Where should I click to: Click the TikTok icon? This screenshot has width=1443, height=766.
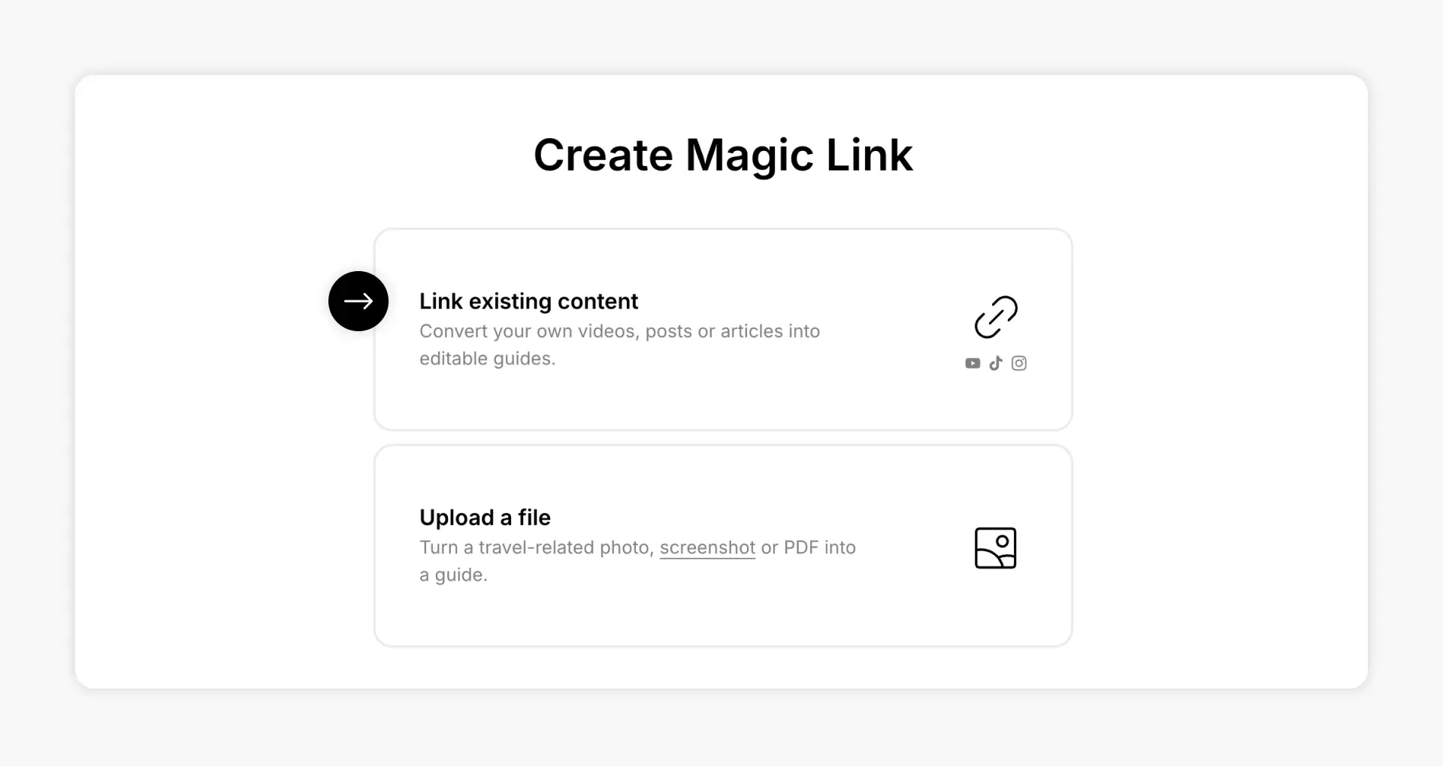click(x=996, y=363)
